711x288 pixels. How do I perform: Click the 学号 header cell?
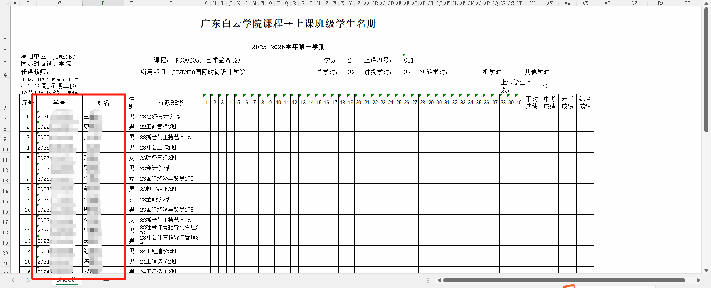tap(59, 103)
